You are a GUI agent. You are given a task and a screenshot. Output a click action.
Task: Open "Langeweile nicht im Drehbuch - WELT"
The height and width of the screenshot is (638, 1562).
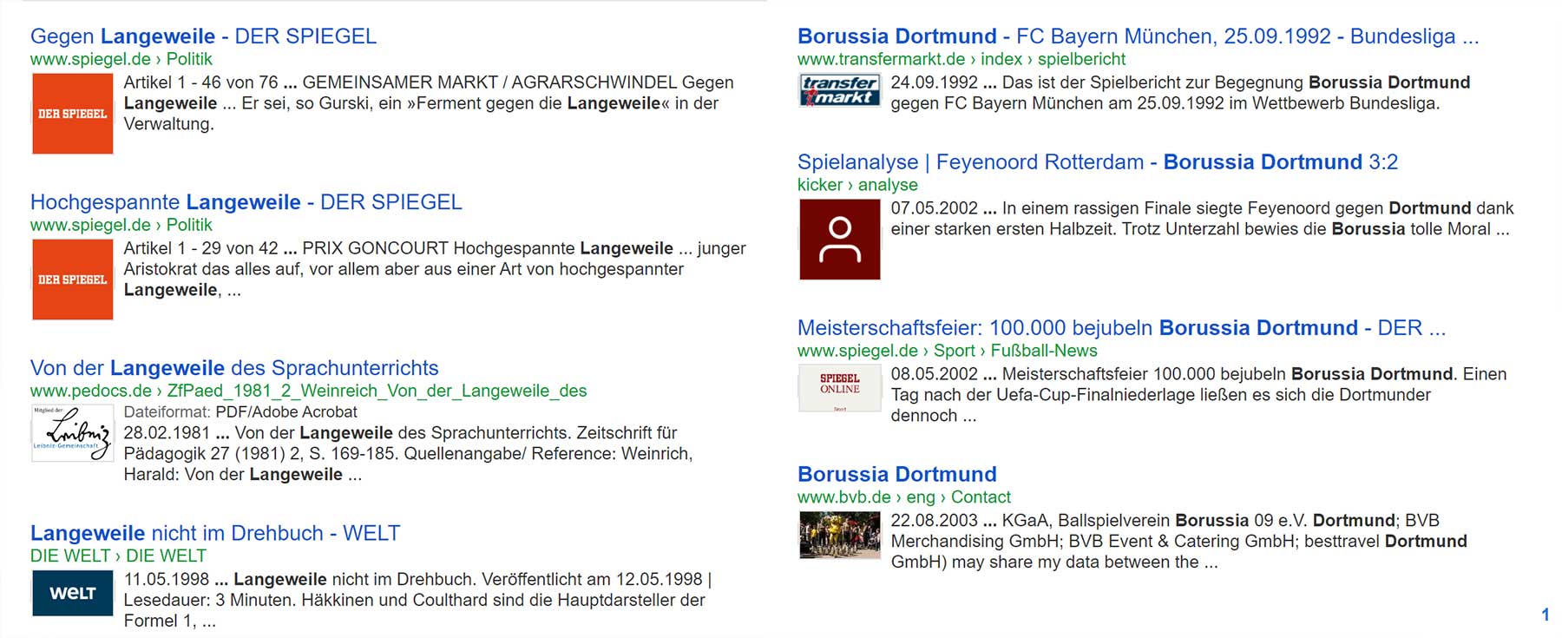(214, 533)
